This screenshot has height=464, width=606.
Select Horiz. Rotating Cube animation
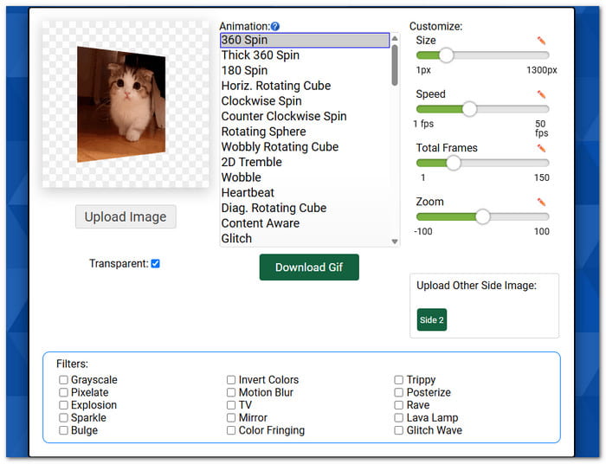click(305, 86)
